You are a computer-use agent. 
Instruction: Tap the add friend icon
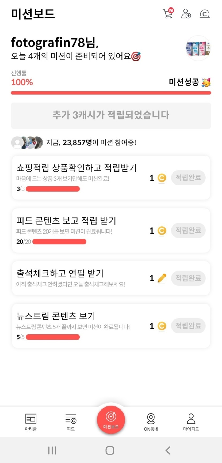(x=186, y=14)
